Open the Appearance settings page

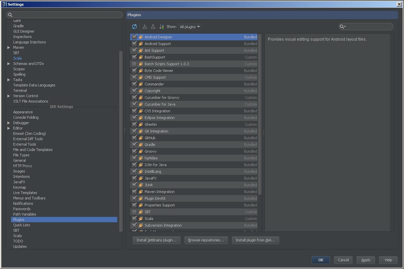[x=23, y=112]
